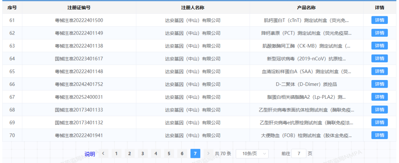This screenshot has width=399, height=163.
Task: Click product name 乙型肝炎病毒e抗原检测试剂盒
Action: pyautogui.click(x=306, y=123)
